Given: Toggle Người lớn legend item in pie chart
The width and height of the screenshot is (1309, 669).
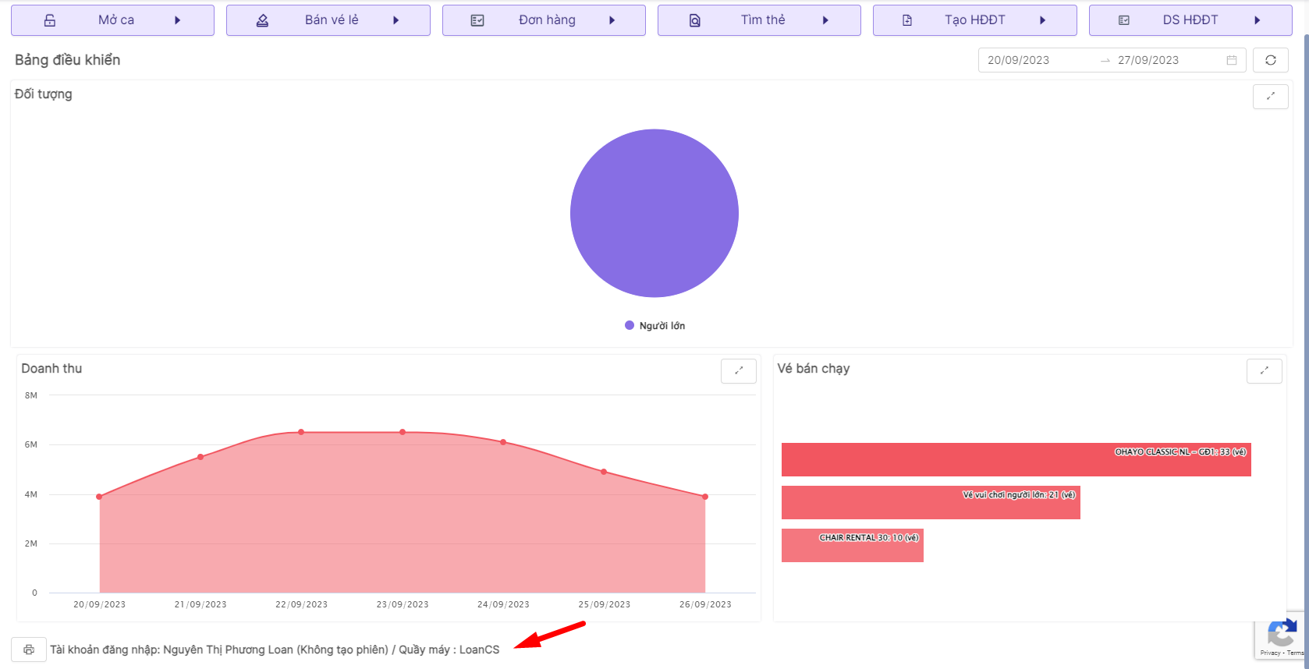Looking at the screenshot, I should click(655, 326).
